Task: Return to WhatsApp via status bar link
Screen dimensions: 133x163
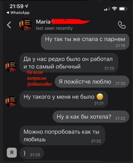Action: point(18,13)
